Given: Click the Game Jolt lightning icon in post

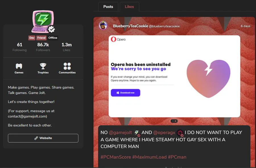Looking at the screenshot, I should pos(137,133).
